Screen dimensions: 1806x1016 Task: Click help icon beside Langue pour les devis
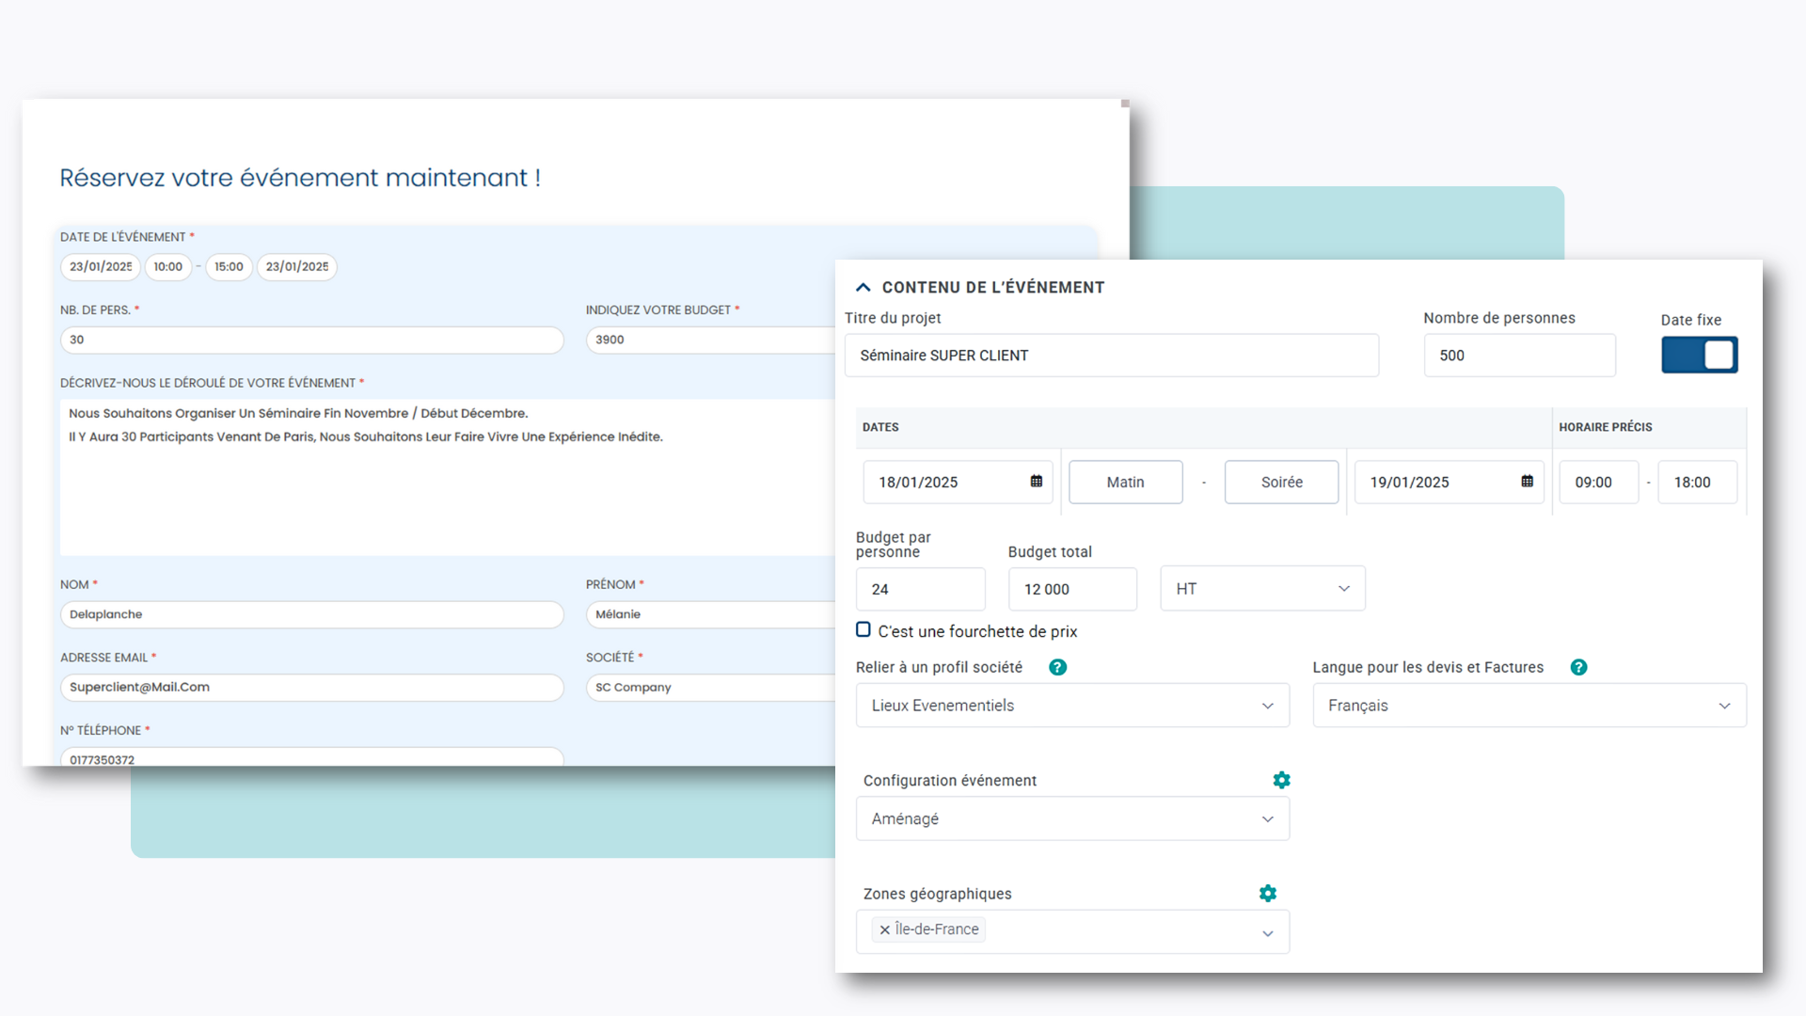point(1579,667)
